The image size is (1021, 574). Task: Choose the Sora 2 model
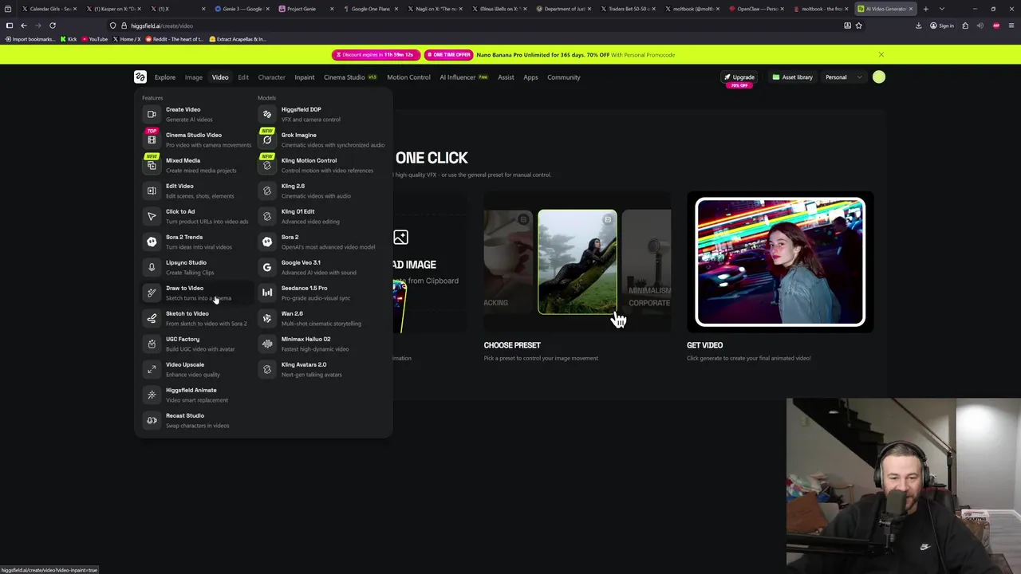[x=321, y=242]
